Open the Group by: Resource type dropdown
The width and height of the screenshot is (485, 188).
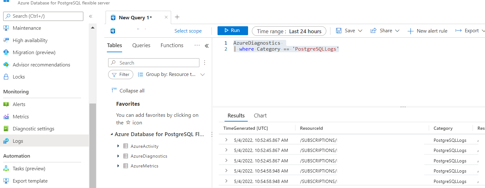[x=171, y=75]
